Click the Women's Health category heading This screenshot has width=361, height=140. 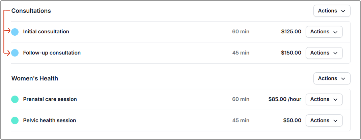pyautogui.click(x=34, y=78)
